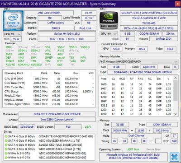Click the 14 nm process field
The image size is (181, 163).
(89, 13)
